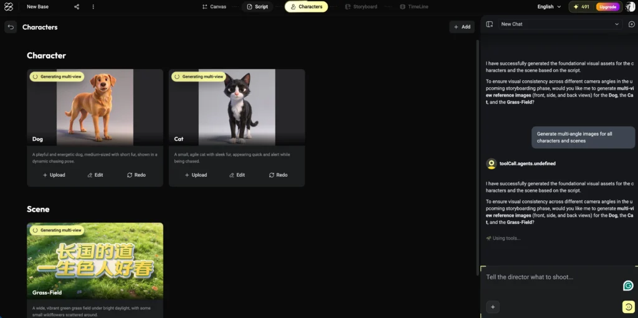
Task: Click the Upgrade button
Action: [607, 7]
